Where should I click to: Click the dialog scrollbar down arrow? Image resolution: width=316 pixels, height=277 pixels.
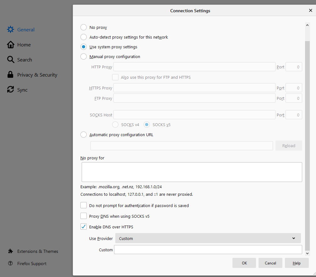(307, 253)
